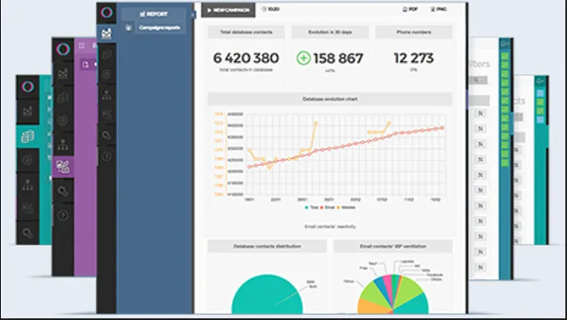Select Campaigns reports in the blue panel

pyautogui.click(x=160, y=28)
